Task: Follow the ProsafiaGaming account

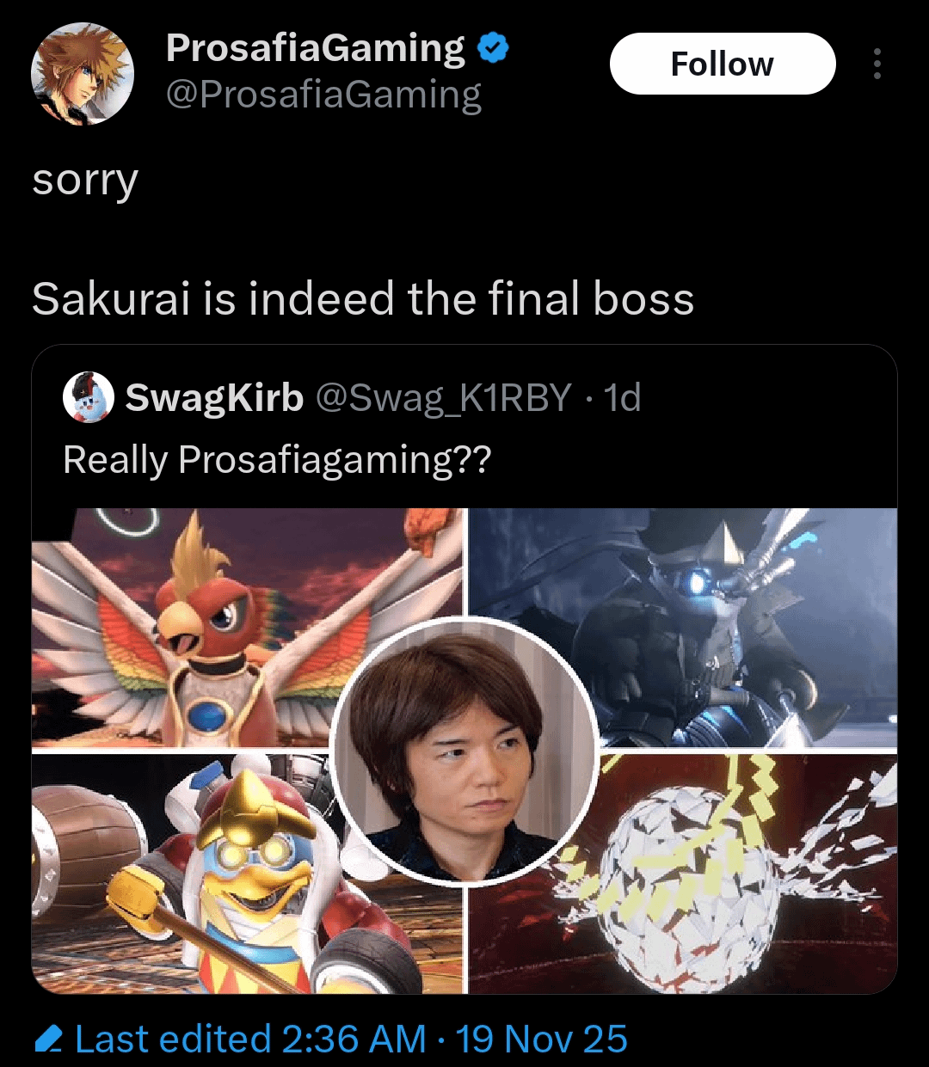Action: [722, 64]
